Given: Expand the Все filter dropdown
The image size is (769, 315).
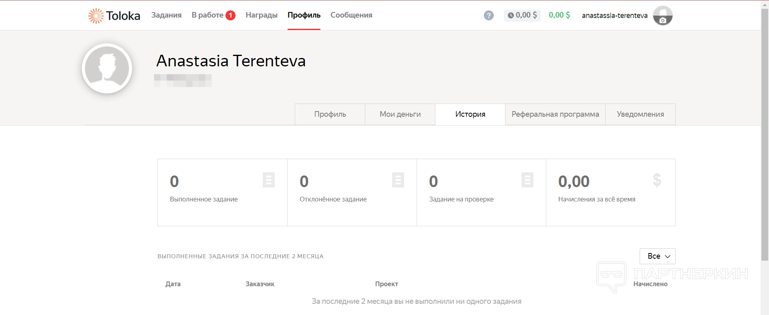Looking at the screenshot, I should tap(658, 256).
